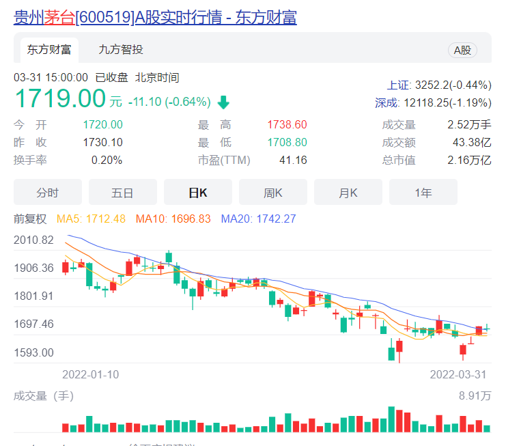The image size is (506, 446).
Task: Click the 2022-01-10 start date label
Action: click(90, 374)
